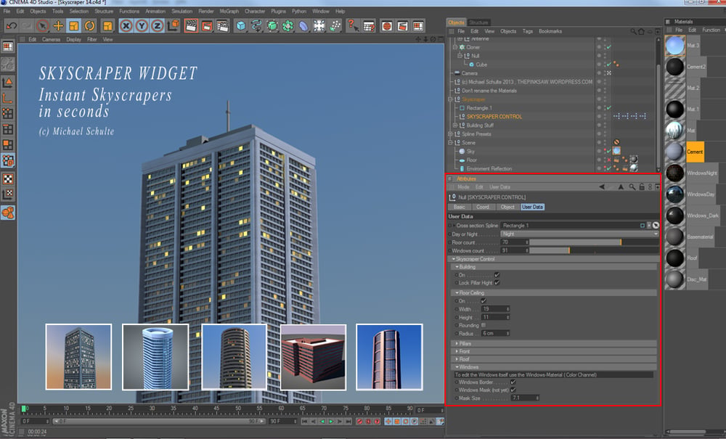Click the Floor count slider bar
Viewport: 726px width, 439px height.
594,242
